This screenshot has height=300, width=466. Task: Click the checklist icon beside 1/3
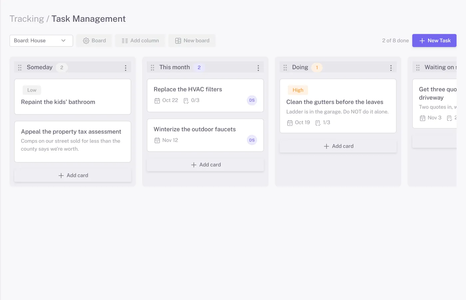click(x=318, y=123)
